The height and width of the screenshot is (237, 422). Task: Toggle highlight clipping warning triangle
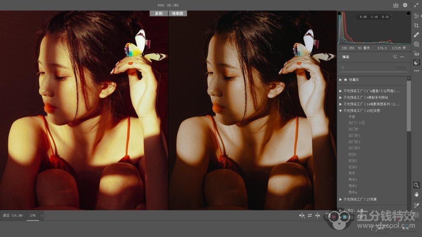(408, 13)
